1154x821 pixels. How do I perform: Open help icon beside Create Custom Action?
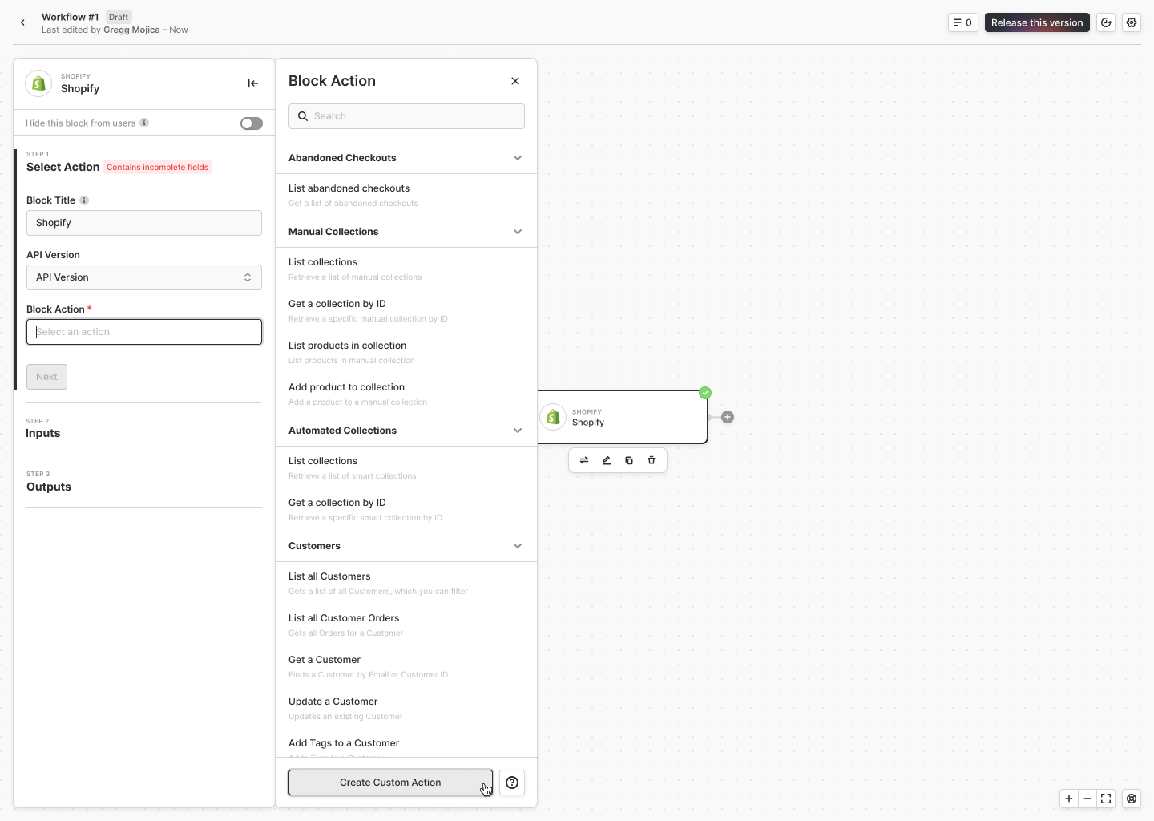tap(512, 783)
